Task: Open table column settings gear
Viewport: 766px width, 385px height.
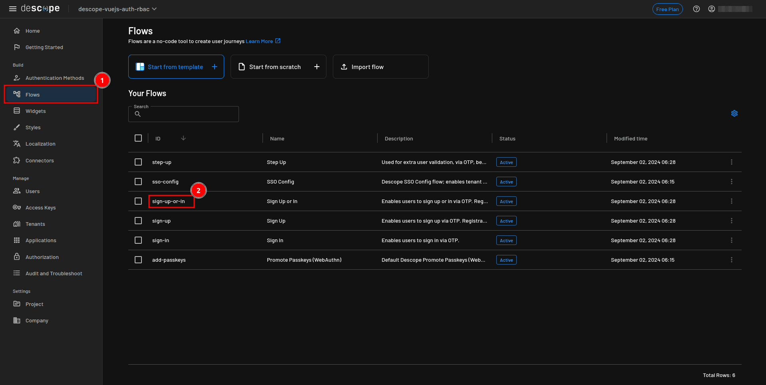Action: [x=734, y=113]
